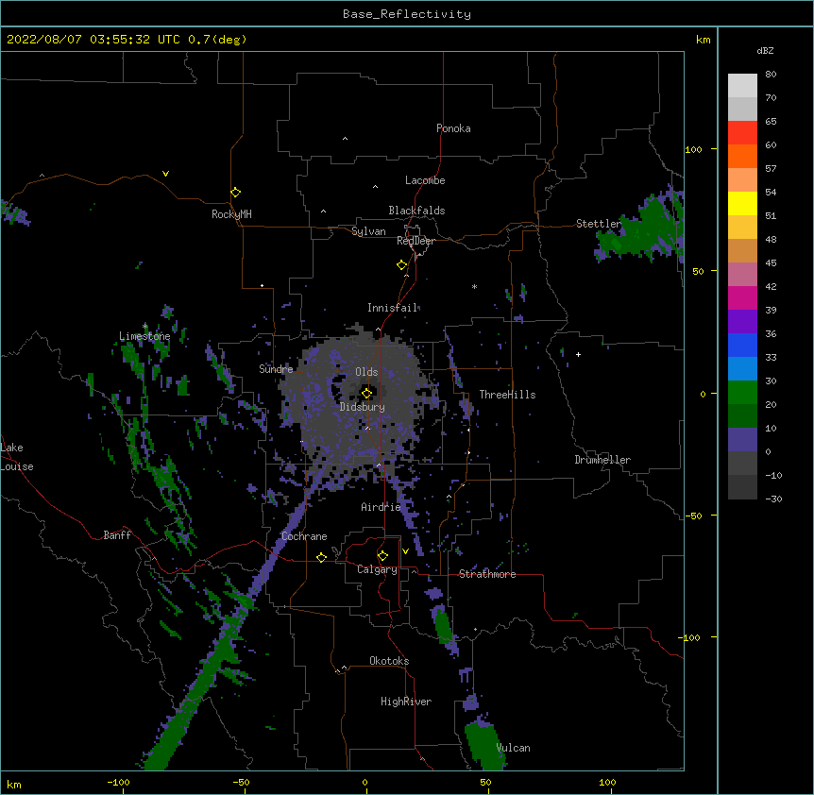Pick the bright green 20-30 dBZ swatch
This screenshot has width=814, height=795.
click(x=742, y=393)
